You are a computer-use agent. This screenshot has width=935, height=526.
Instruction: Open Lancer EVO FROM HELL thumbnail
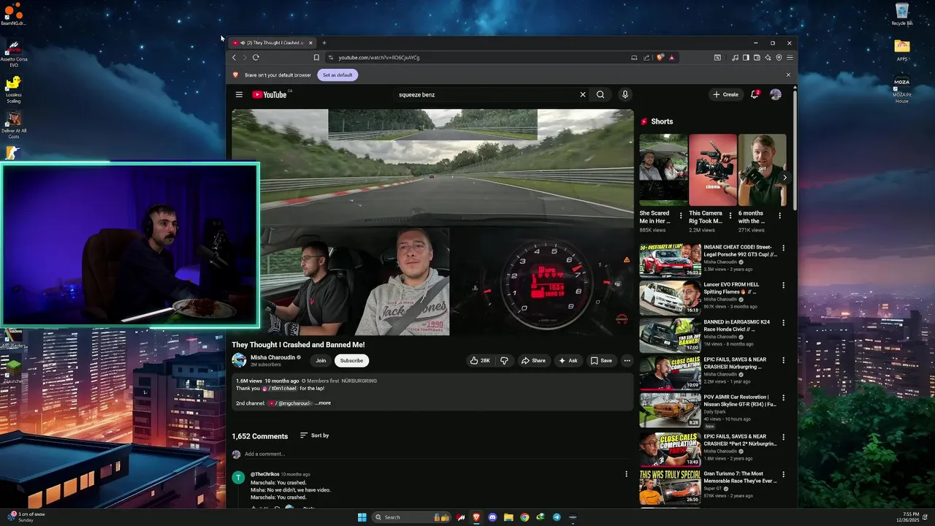pos(670,297)
